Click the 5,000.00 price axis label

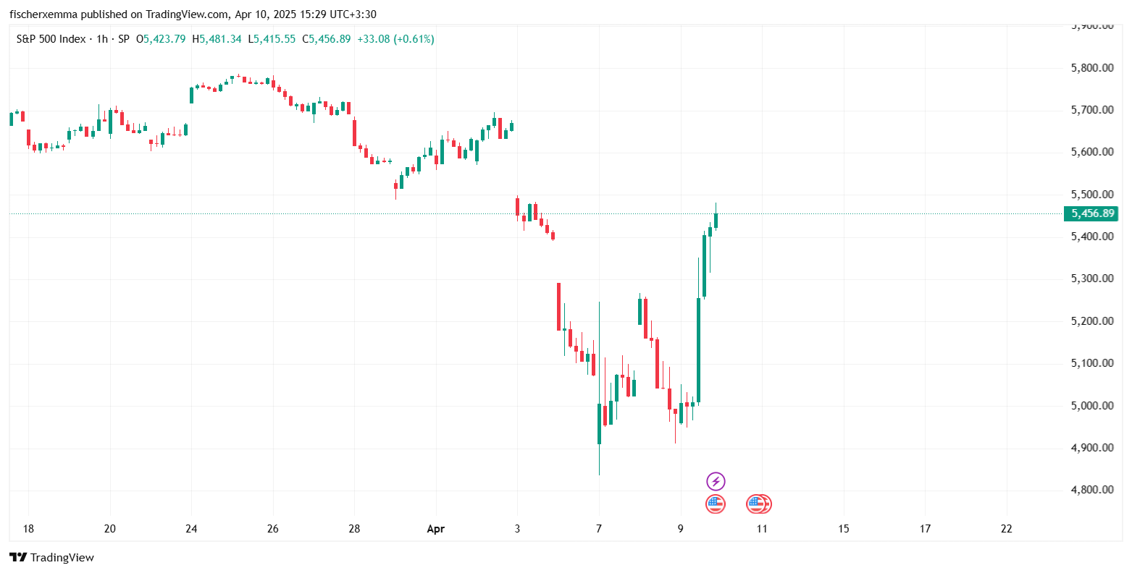(1091, 405)
